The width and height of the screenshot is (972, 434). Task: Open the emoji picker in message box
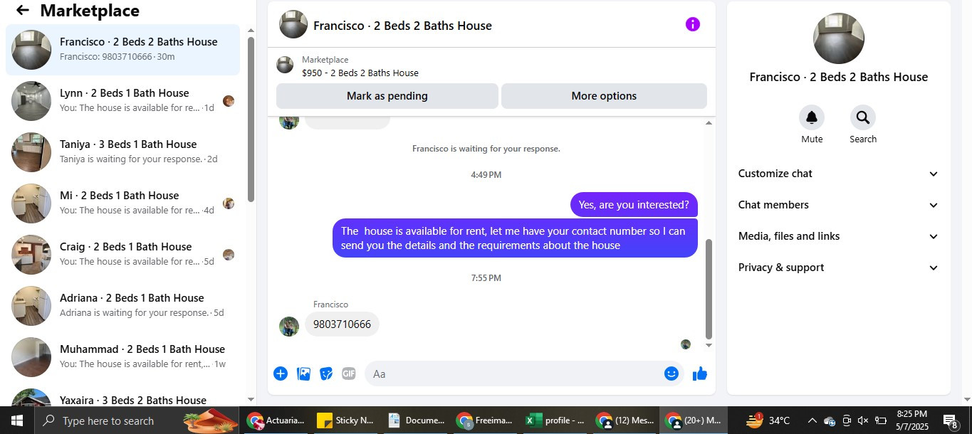671,374
